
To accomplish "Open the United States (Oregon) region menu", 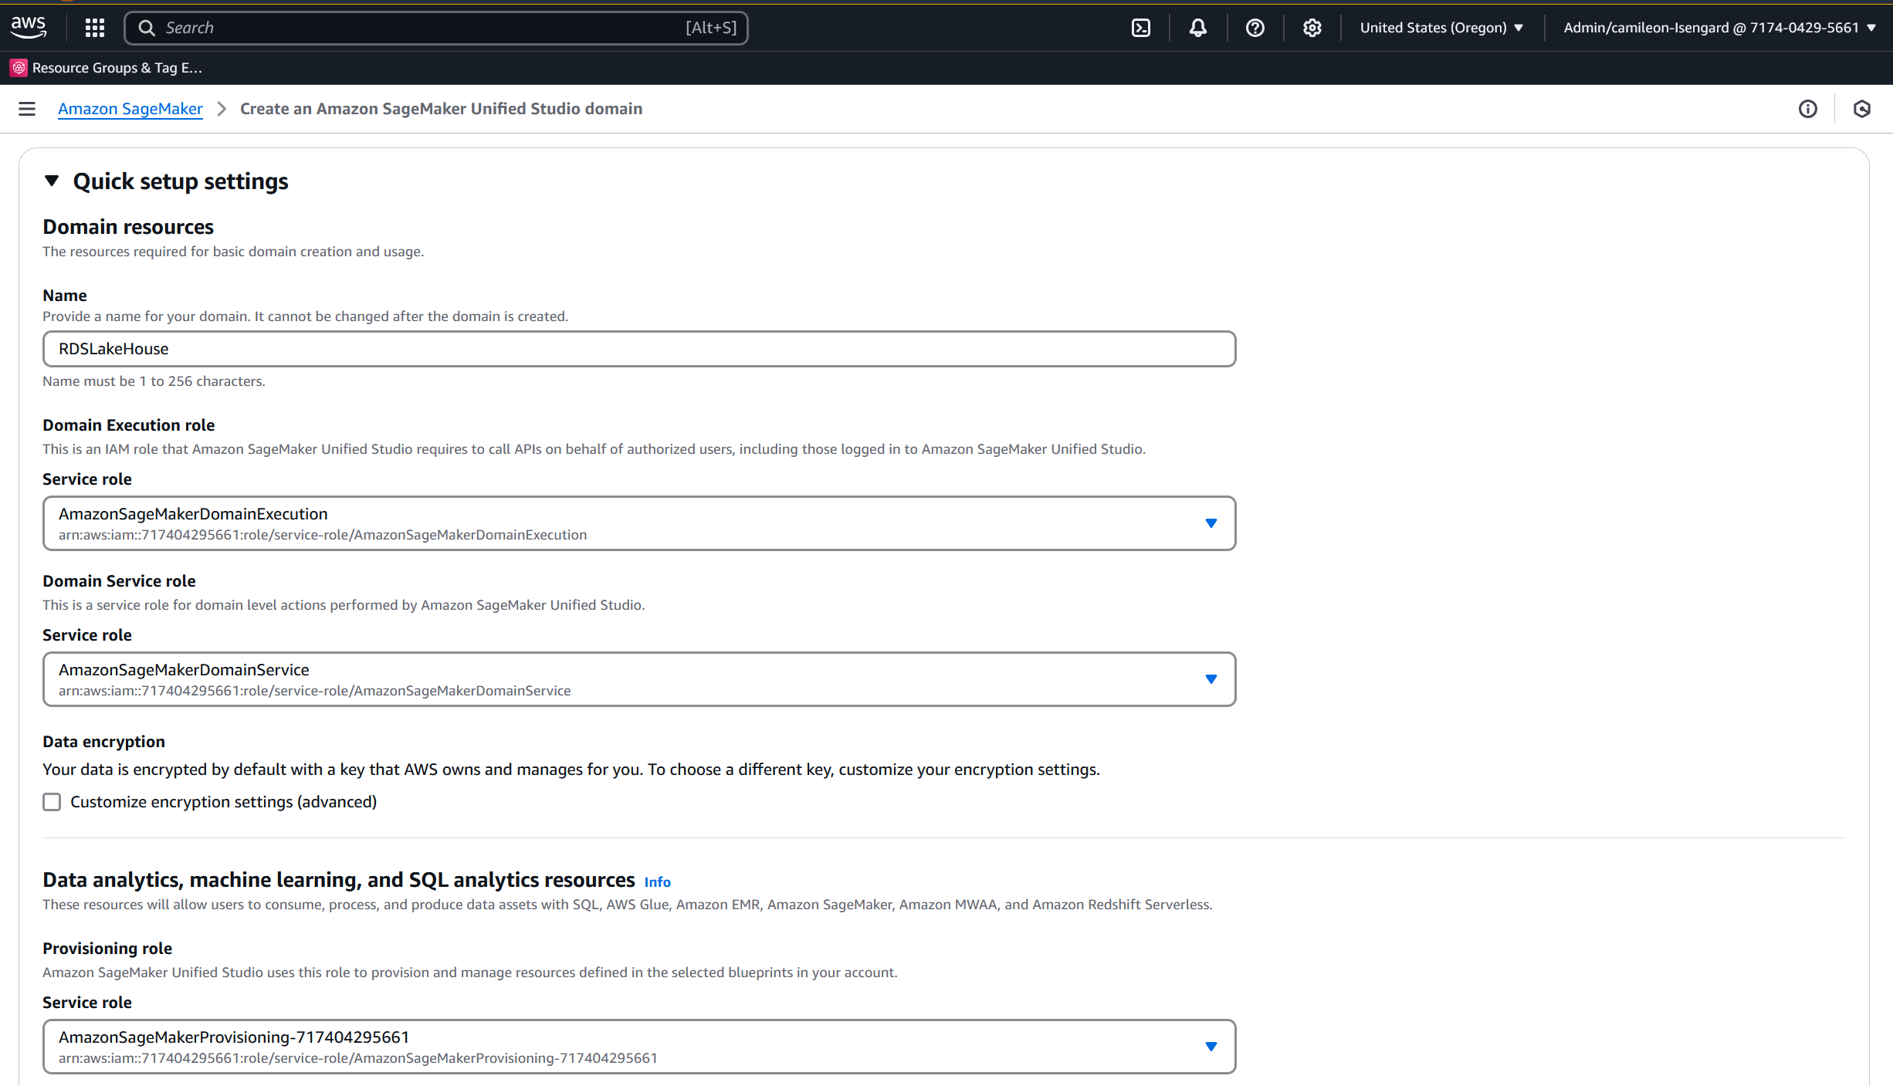I will point(1441,28).
